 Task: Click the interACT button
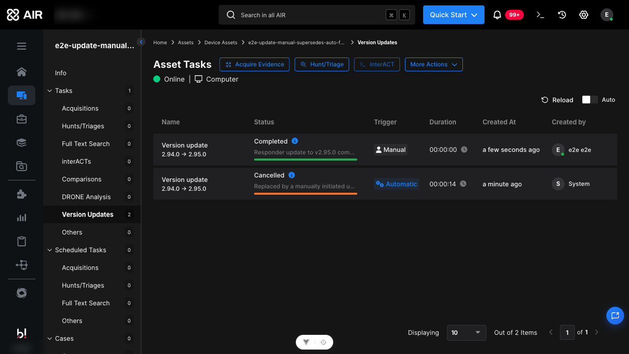click(377, 64)
